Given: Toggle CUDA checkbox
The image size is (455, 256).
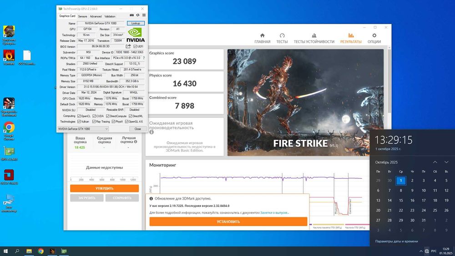Looking at the screenshot, I should (94, 116).
